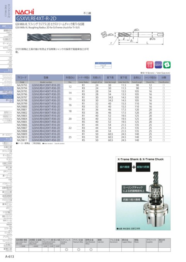Click the 把握力増大機構 callout label

pyautogui.click(x=132, y=200)
